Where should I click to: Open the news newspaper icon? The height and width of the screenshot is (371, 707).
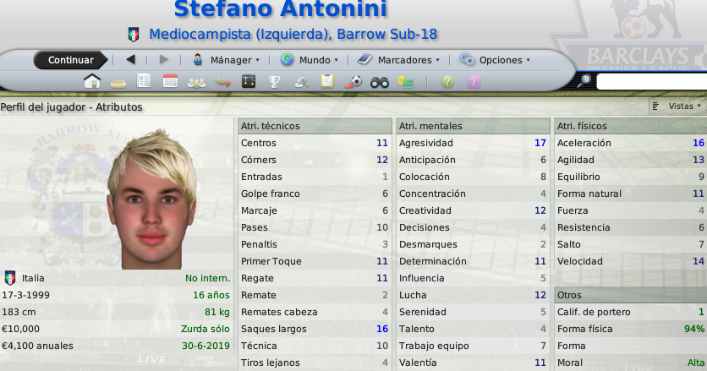pyautogui.click(x=144, y=81)
